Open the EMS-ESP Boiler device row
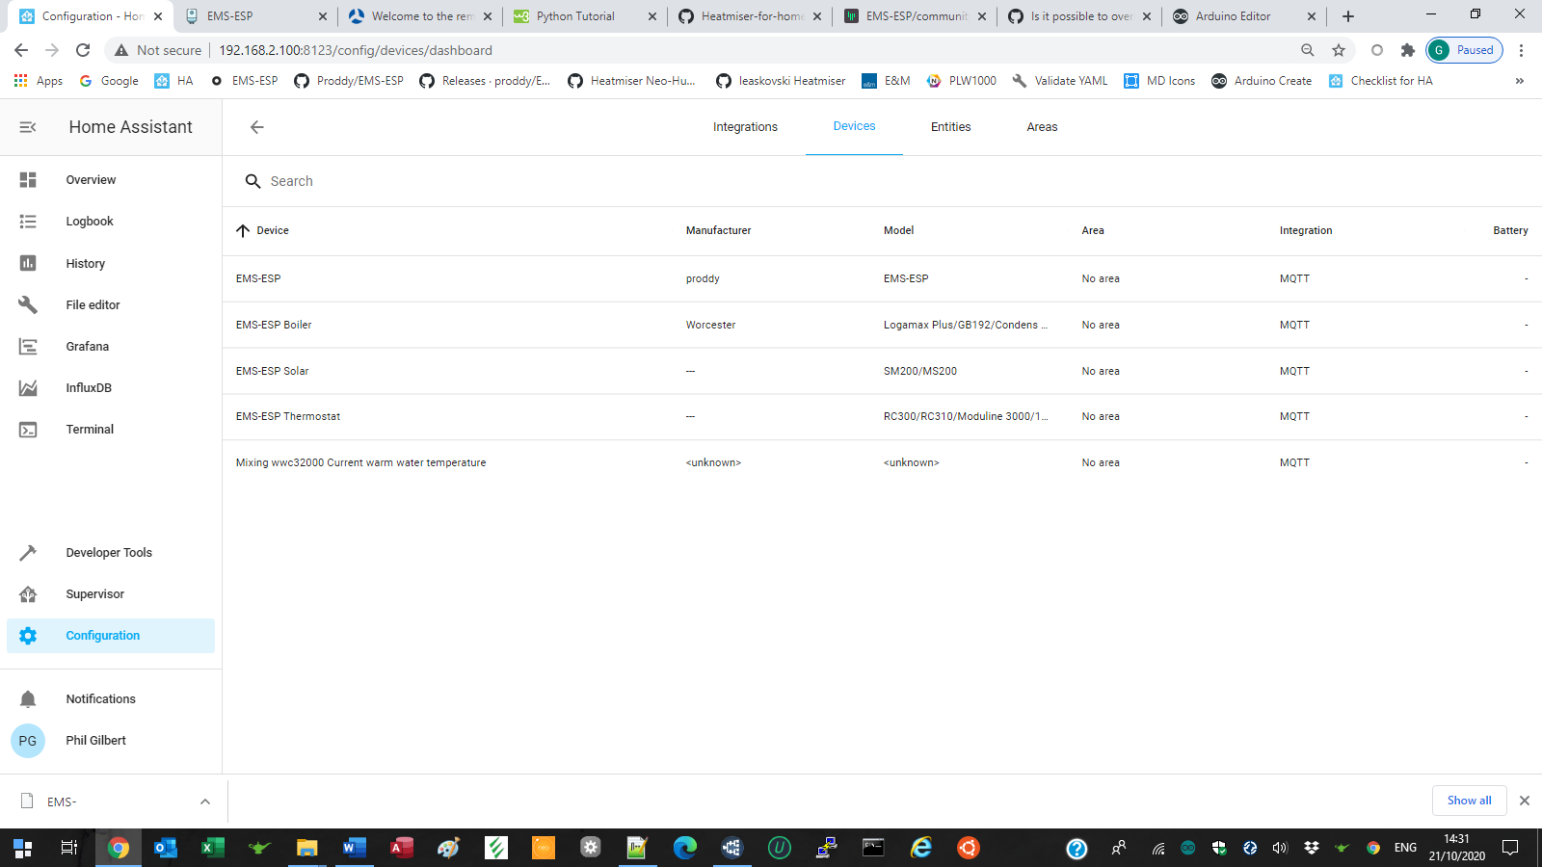 [x=882, y=325]
